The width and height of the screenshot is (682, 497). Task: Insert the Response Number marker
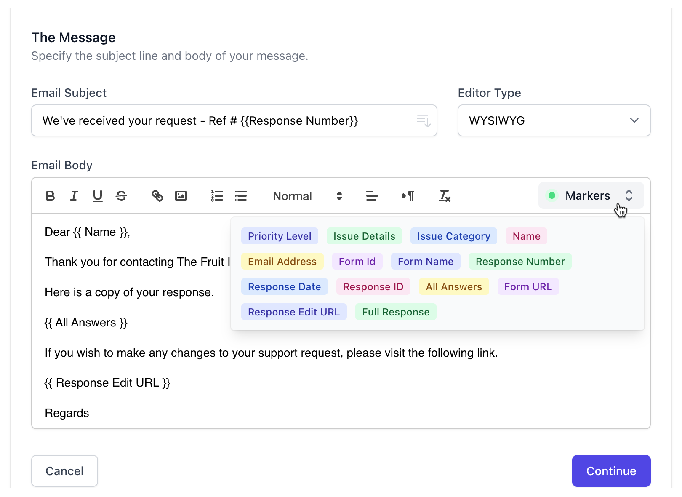(x=520, y=261)
